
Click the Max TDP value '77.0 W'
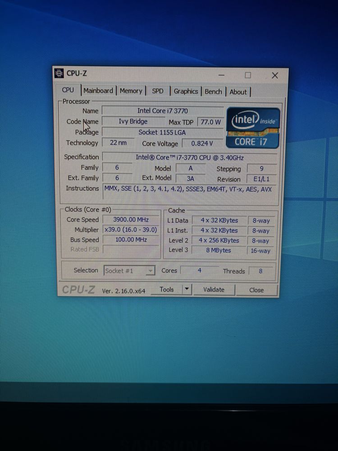coord(210,122)
